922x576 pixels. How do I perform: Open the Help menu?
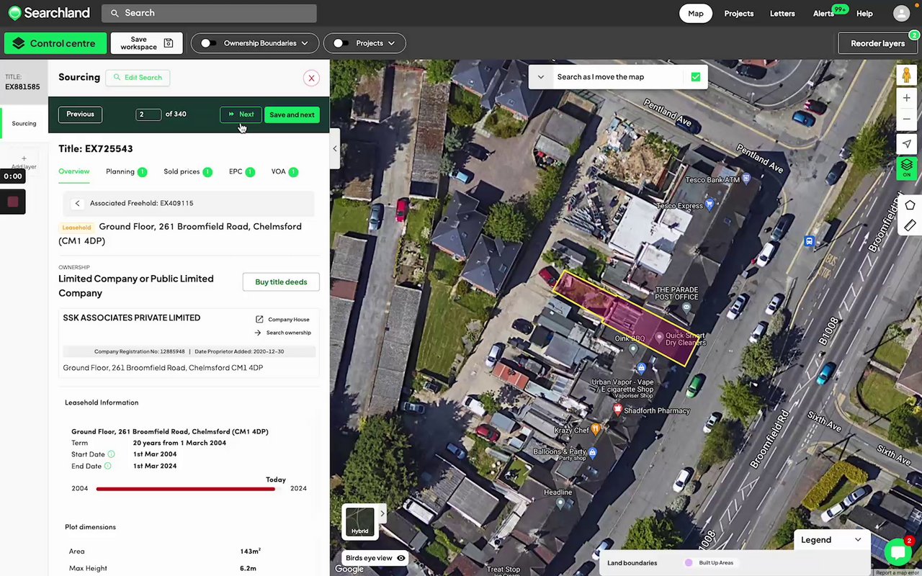(864, 14)
